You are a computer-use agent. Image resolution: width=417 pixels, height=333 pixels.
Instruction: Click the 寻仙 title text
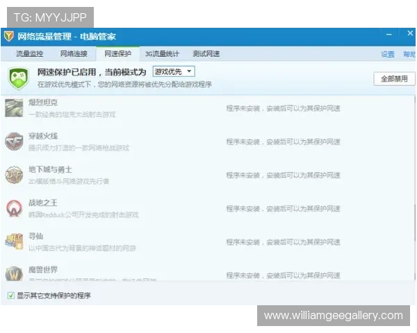[36, 237]
